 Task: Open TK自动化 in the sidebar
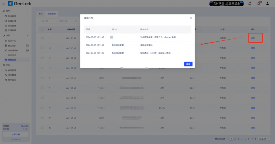12,55
